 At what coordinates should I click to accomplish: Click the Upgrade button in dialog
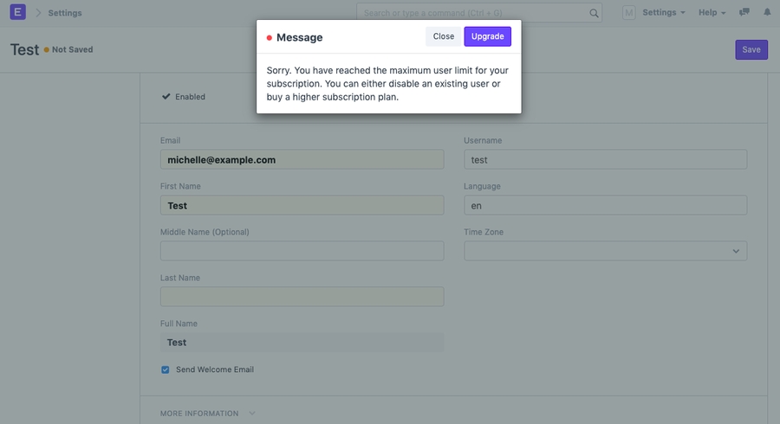point(487,36)
